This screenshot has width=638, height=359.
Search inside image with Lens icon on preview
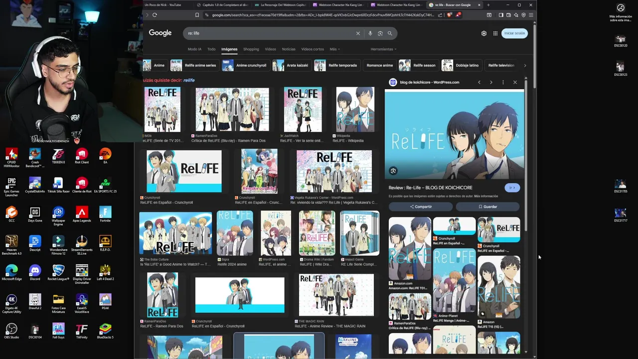click(x=393, y=171)
